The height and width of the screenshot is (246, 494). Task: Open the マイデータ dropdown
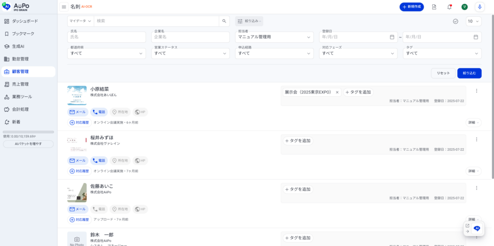(80, 21)
